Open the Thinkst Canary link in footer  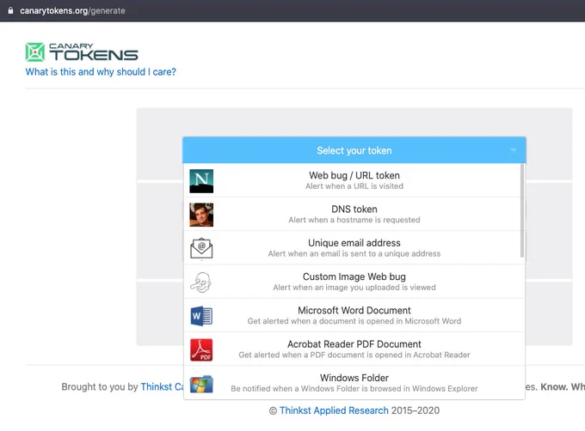coord(163,386)
